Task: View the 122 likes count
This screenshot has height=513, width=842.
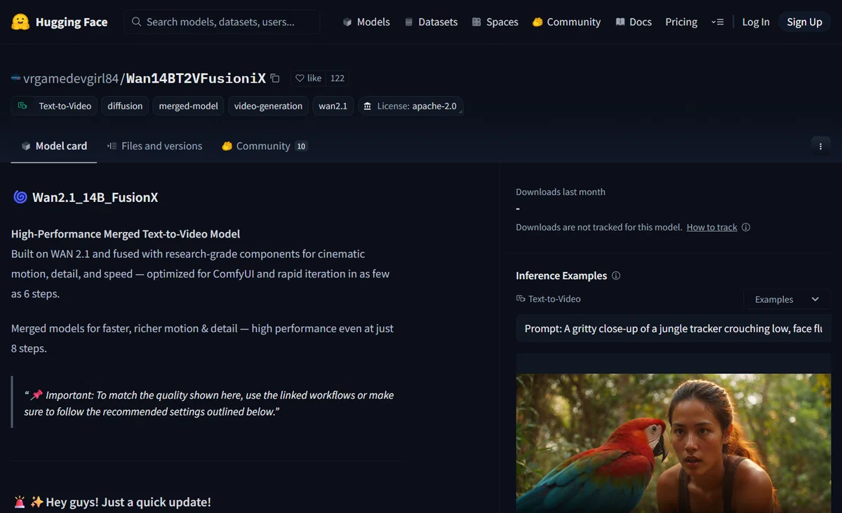Action: pyautogui.click(x=338, y=78)
